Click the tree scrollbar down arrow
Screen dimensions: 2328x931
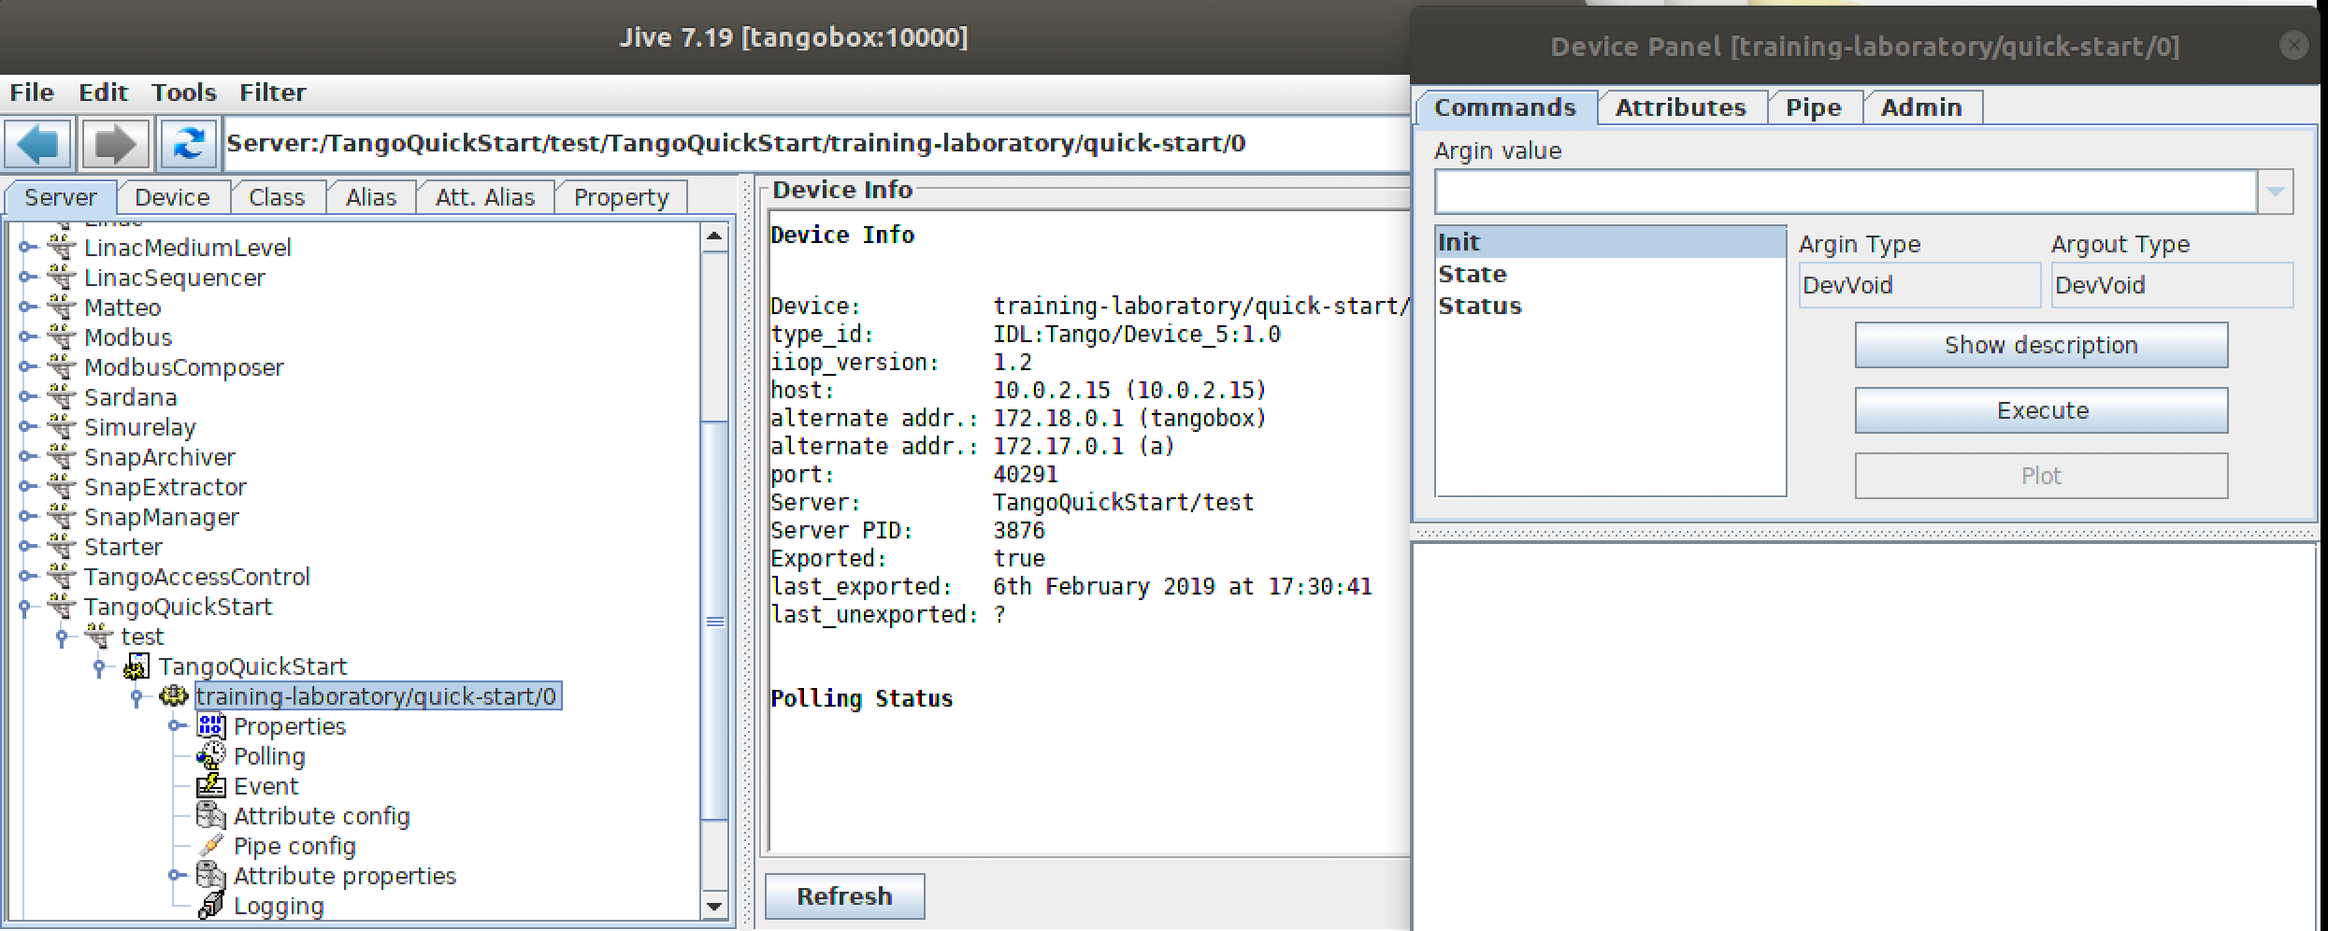714,906
